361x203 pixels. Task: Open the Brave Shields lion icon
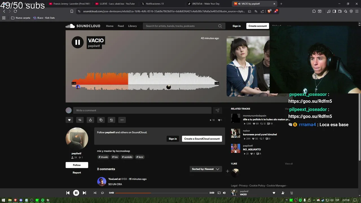[269, 11]
